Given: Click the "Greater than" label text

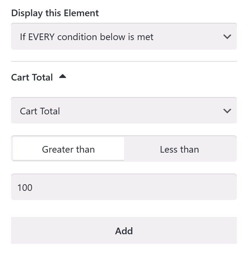Looking at the screenshot, I should click(x=69, y=149).
